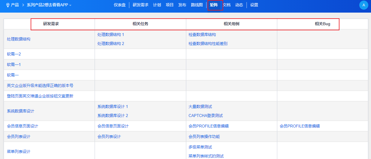Open the 软需—2 requirement
Viewport: 371px width, 159px height.
point(14,54)
